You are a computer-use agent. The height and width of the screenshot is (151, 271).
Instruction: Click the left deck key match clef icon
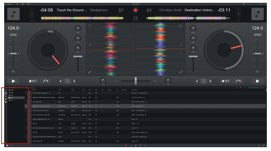click(120, 10)
